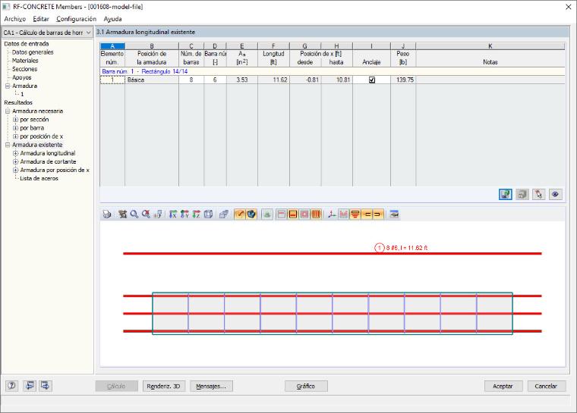Expand the Armadura longitudinal node
The height and width of the screenshot is (413, 577).
point(15,153)
